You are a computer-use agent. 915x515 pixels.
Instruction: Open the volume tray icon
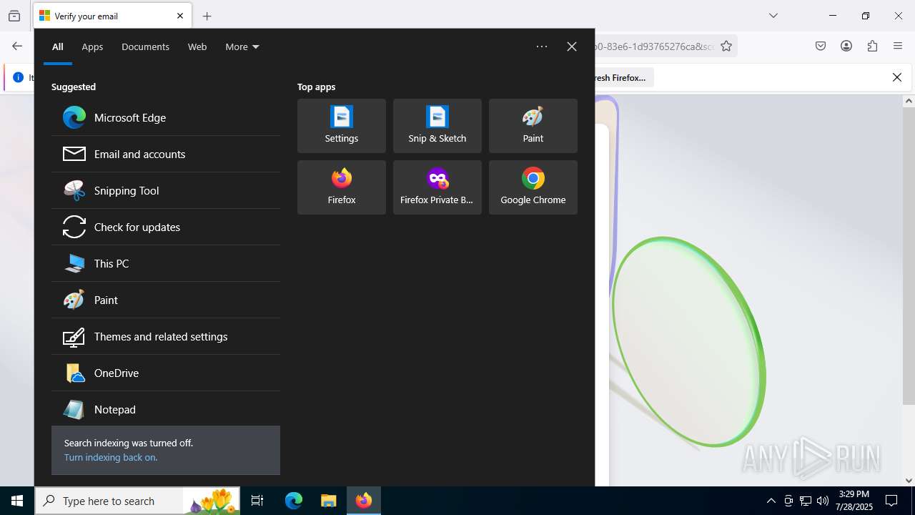click(823, 501)
